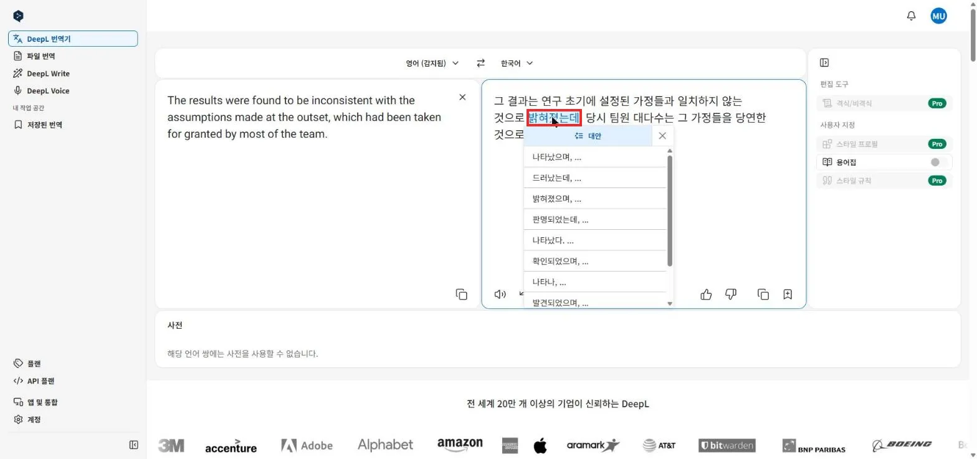Open the MU account avatar menu

938,16
